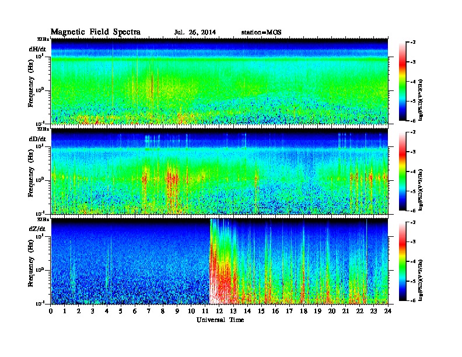Click the "-6" tick of dZ/dt color bar
The image size is (462, 357).
pyautogui.click(x=413, y=300)
